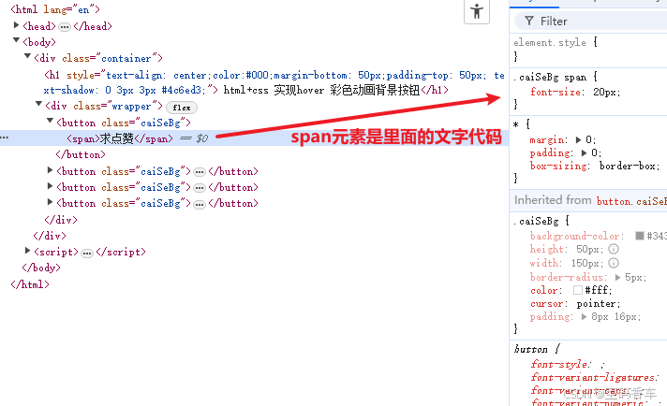Click the closing button tag row

(x=81, y=154)
